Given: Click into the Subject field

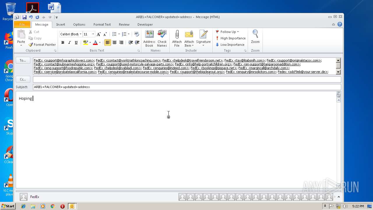Looking at the screenshot, I should coord(187,87).
